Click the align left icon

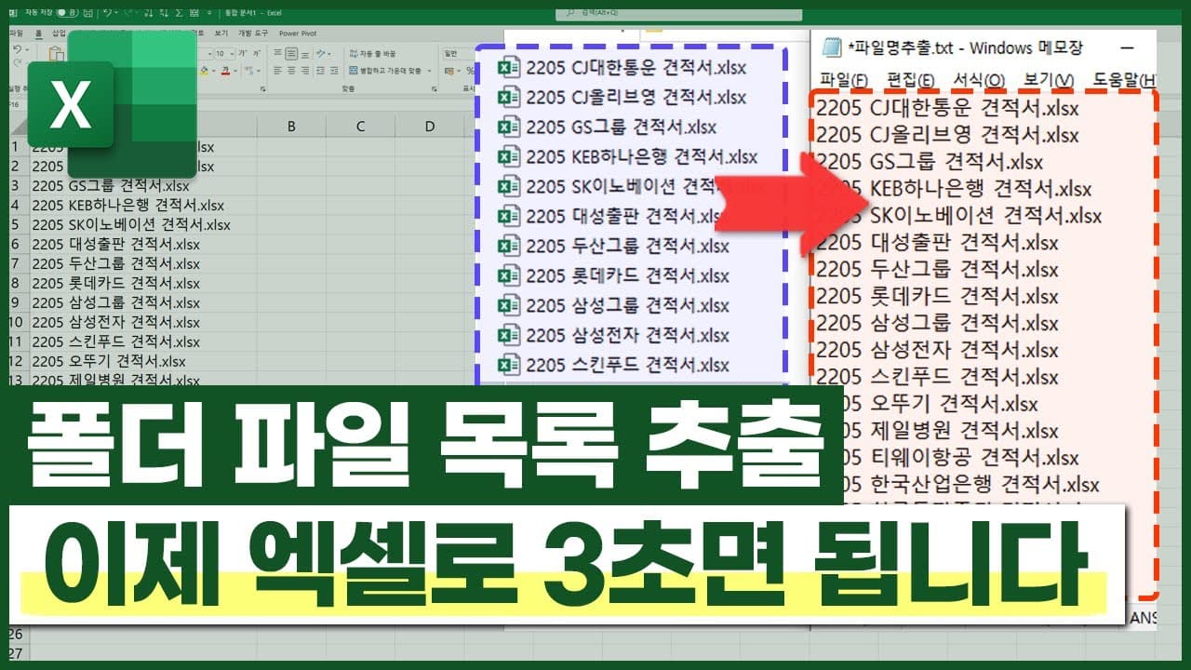pos(277,71)
